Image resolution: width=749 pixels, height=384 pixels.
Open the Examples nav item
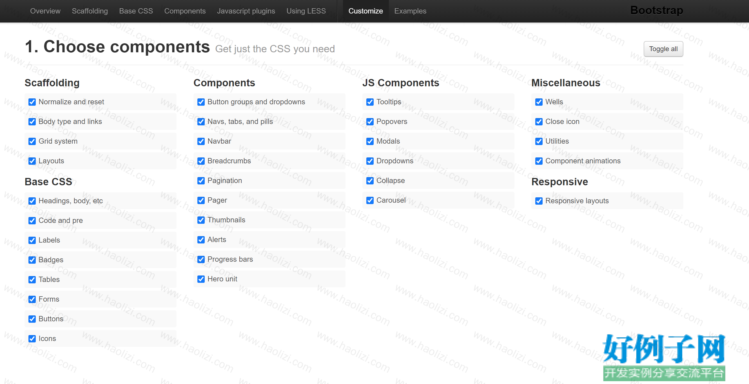coord(410,11)
